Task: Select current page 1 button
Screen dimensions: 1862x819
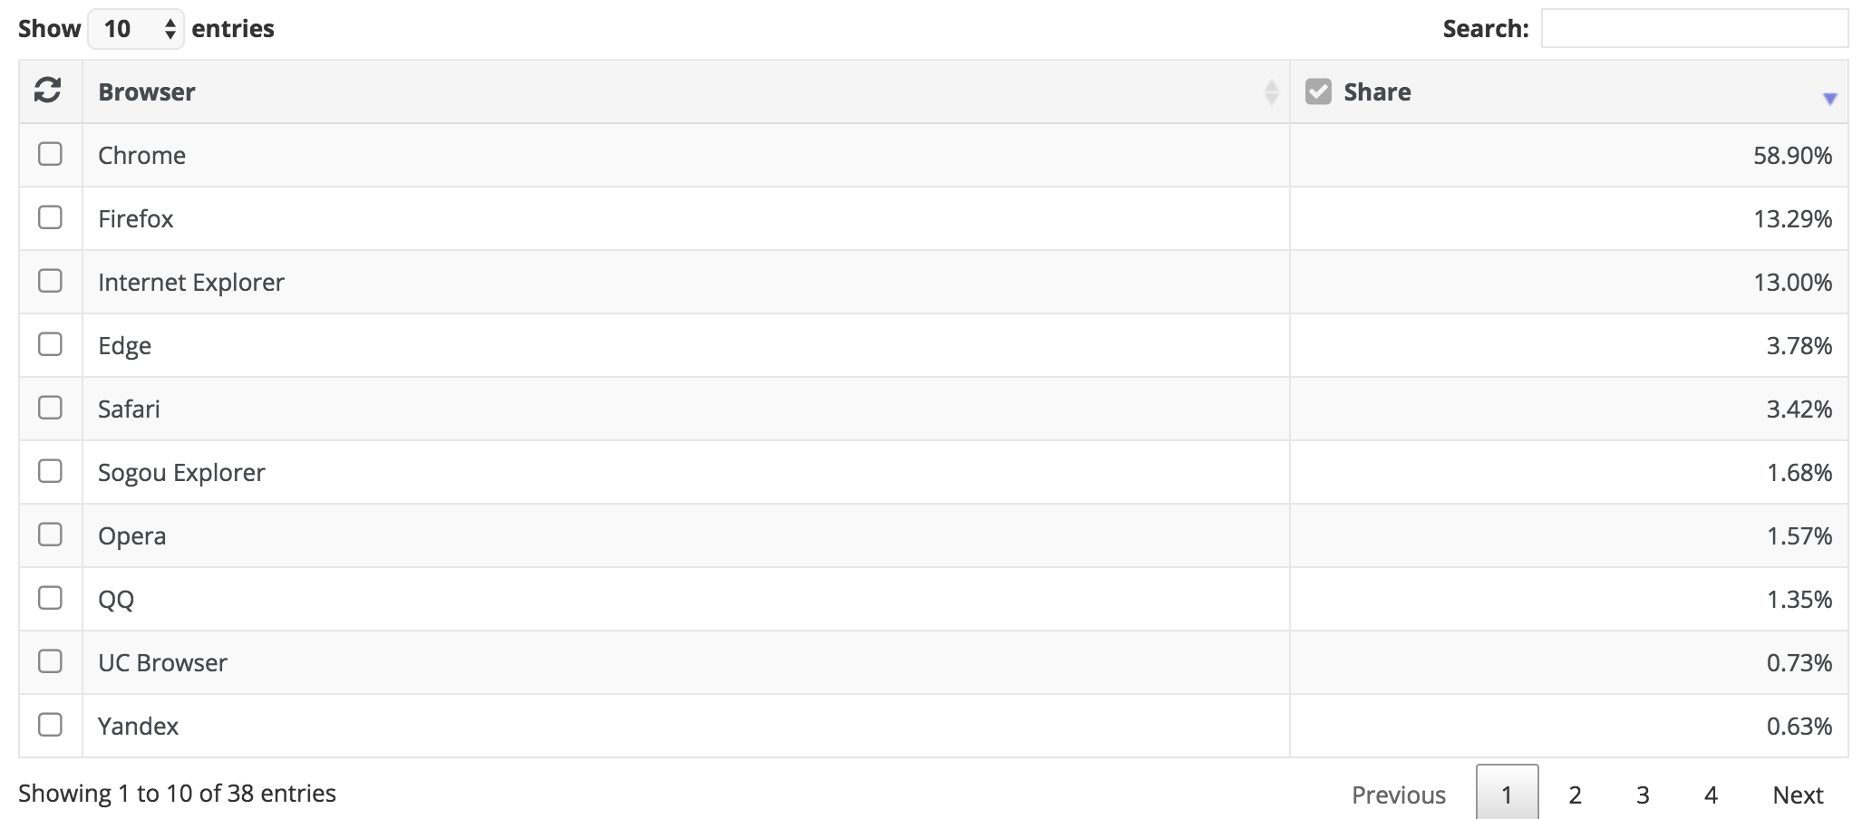Action: 1507,795
